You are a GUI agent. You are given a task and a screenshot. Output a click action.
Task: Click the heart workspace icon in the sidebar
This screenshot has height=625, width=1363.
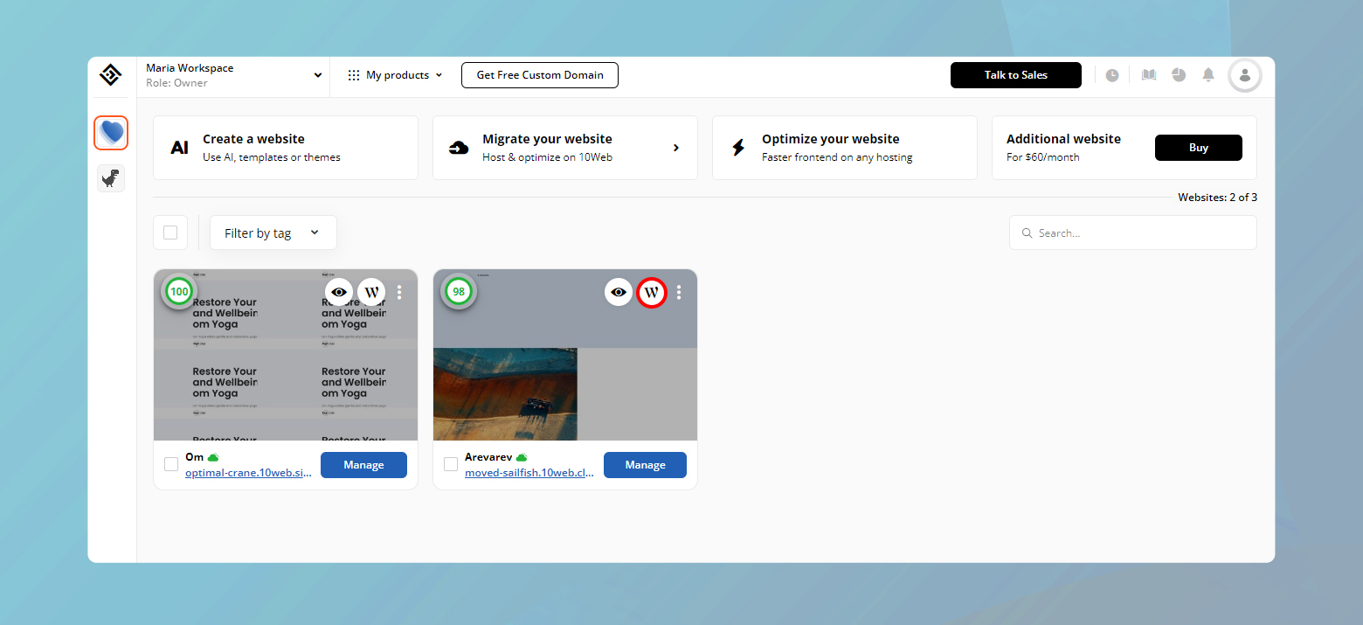point(111,133)
